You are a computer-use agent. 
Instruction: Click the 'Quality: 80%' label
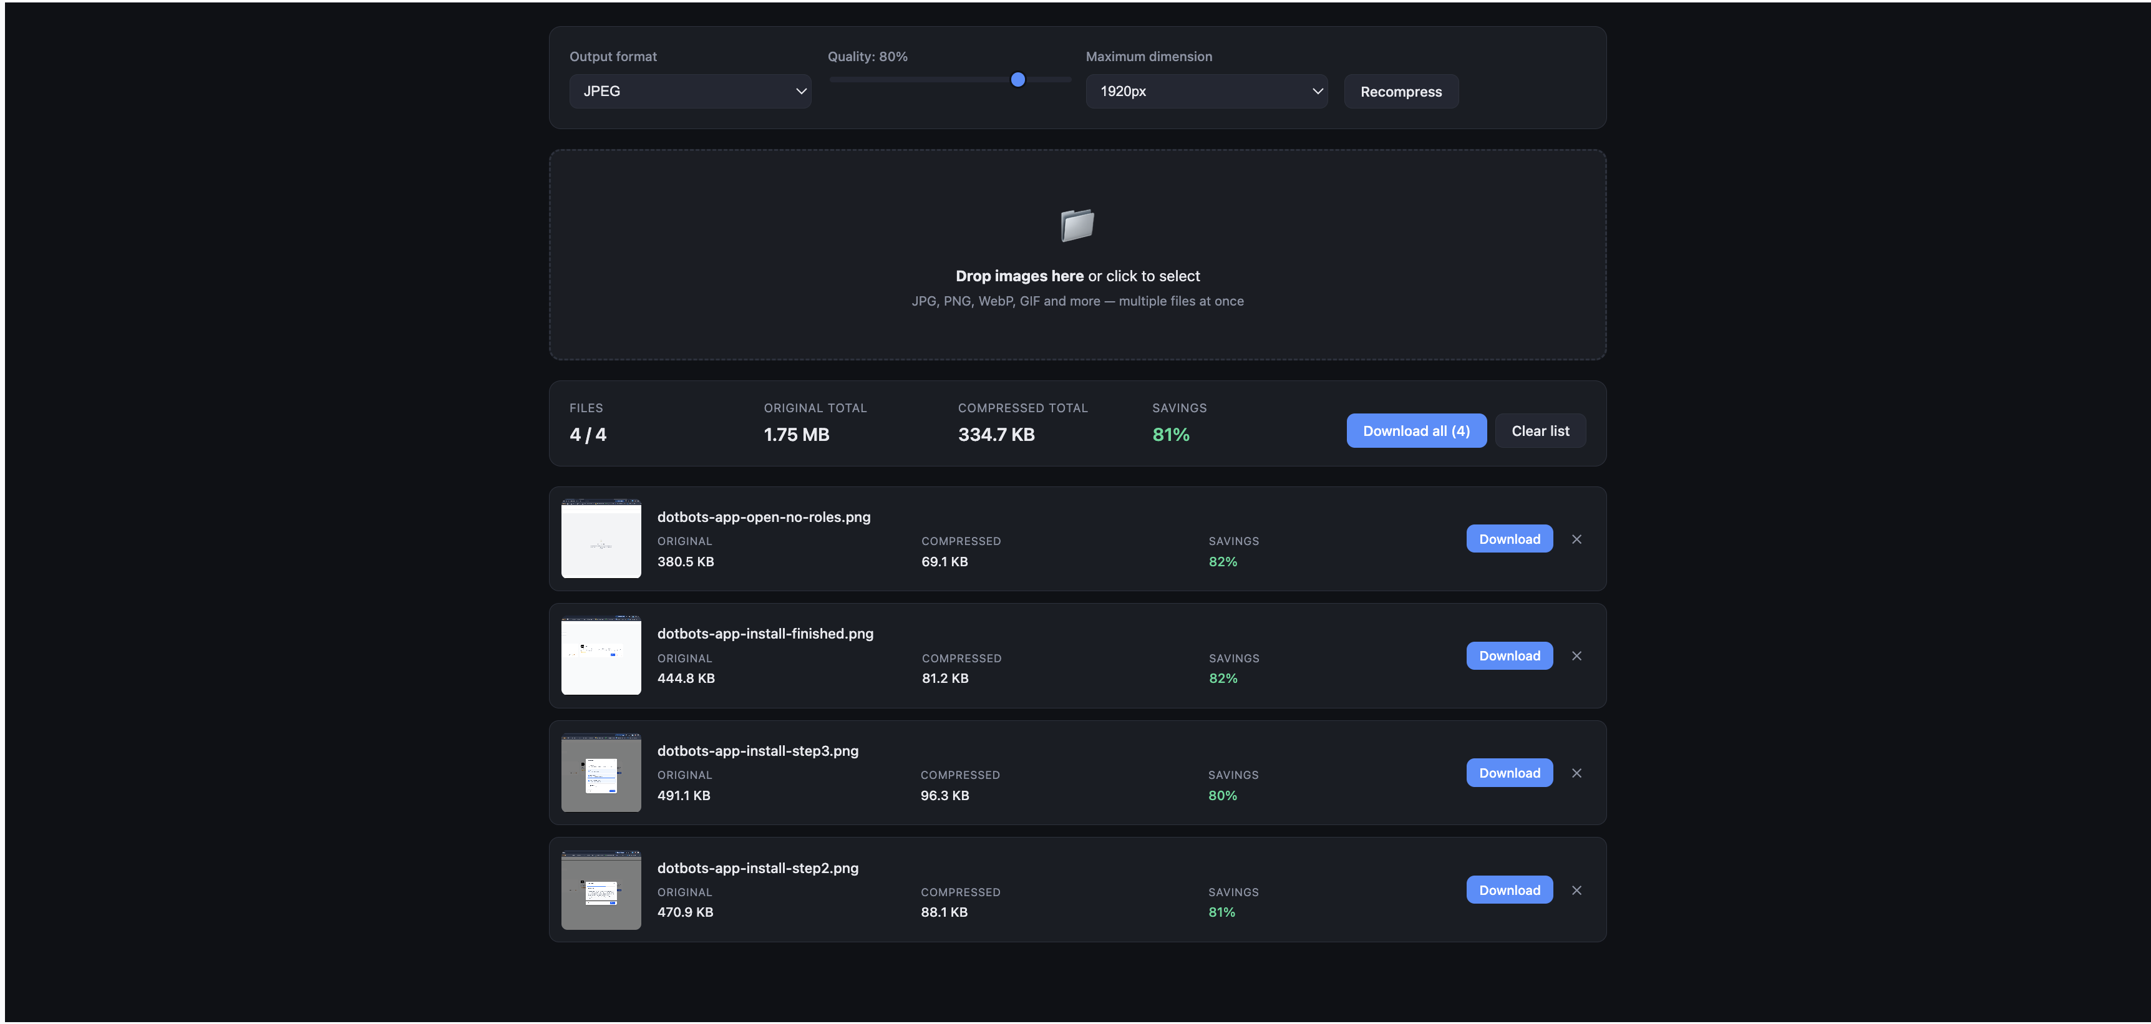[867, 57]
